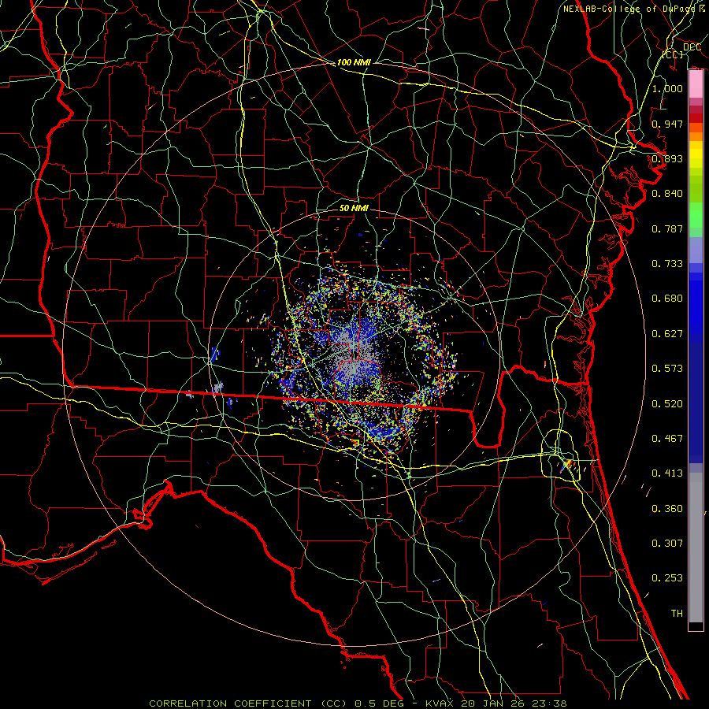Click the 0.947 scale value
This screenshot has height=709, width=709.
tap(667, 124)
